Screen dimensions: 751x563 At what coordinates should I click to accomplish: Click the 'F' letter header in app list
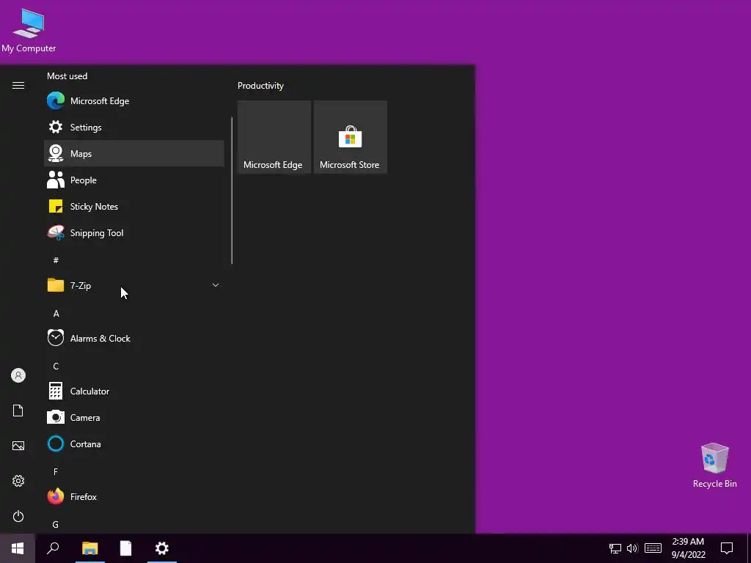click(56, 472)
